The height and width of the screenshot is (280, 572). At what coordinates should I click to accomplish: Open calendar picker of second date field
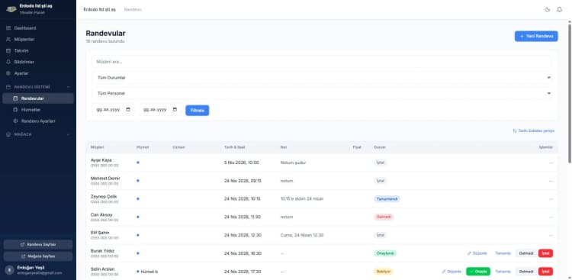click(175, 110)
